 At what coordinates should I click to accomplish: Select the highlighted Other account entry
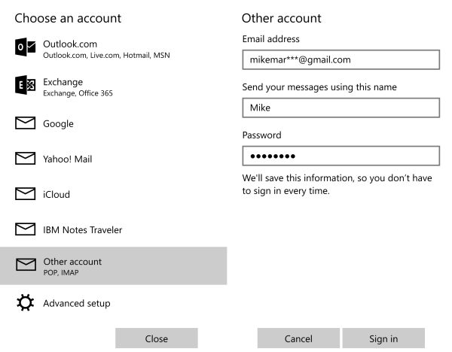coord(113,266)
